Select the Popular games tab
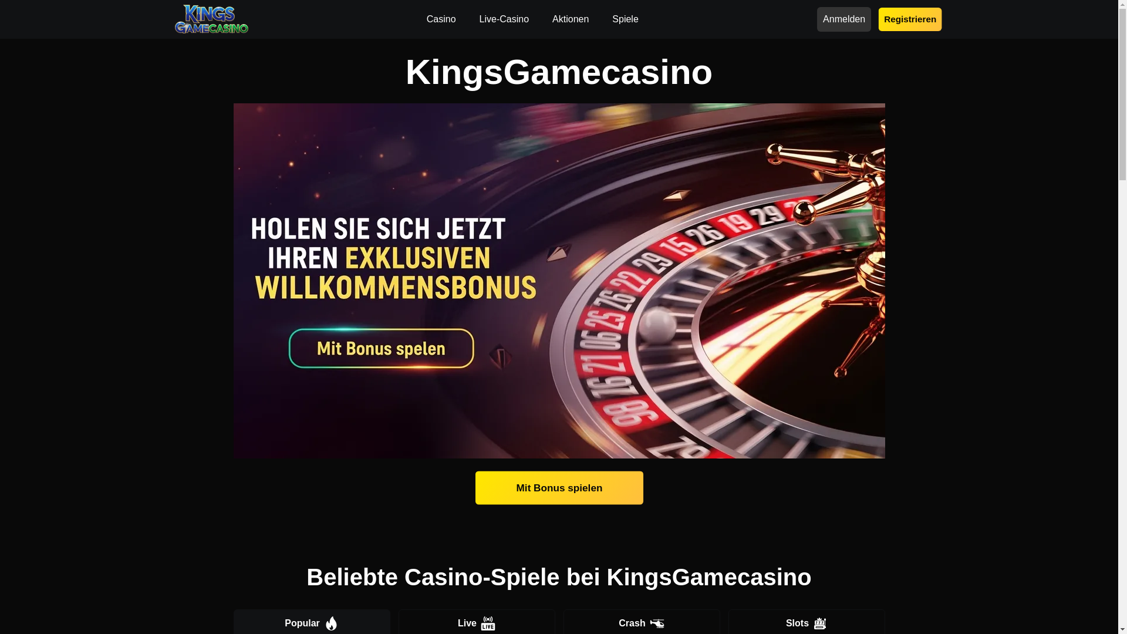 [312, 622]
